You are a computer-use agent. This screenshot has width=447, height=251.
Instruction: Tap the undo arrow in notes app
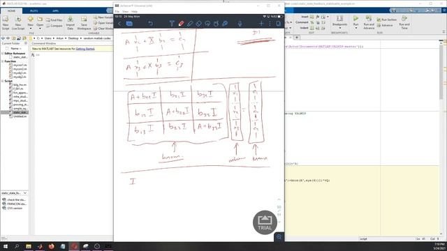tap(150, 24)
